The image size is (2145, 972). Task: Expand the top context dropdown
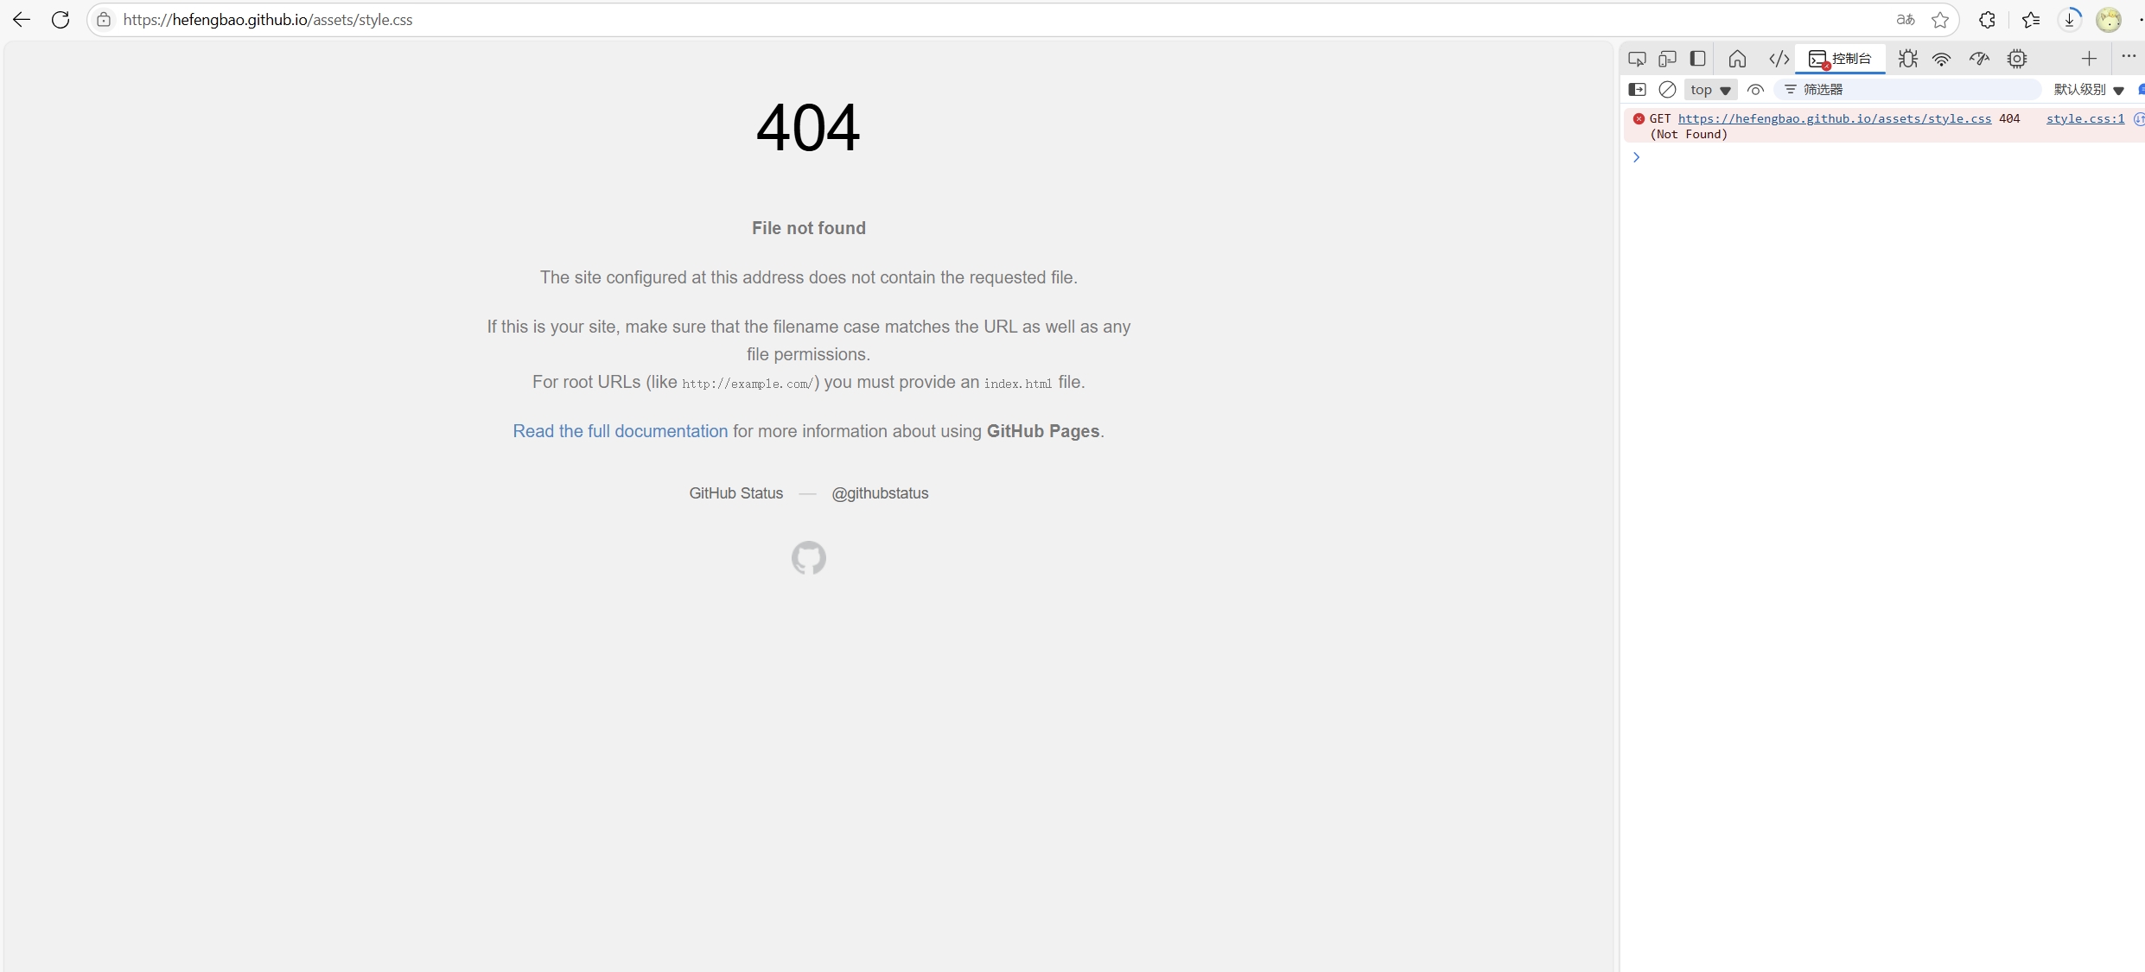point(1710,90)
